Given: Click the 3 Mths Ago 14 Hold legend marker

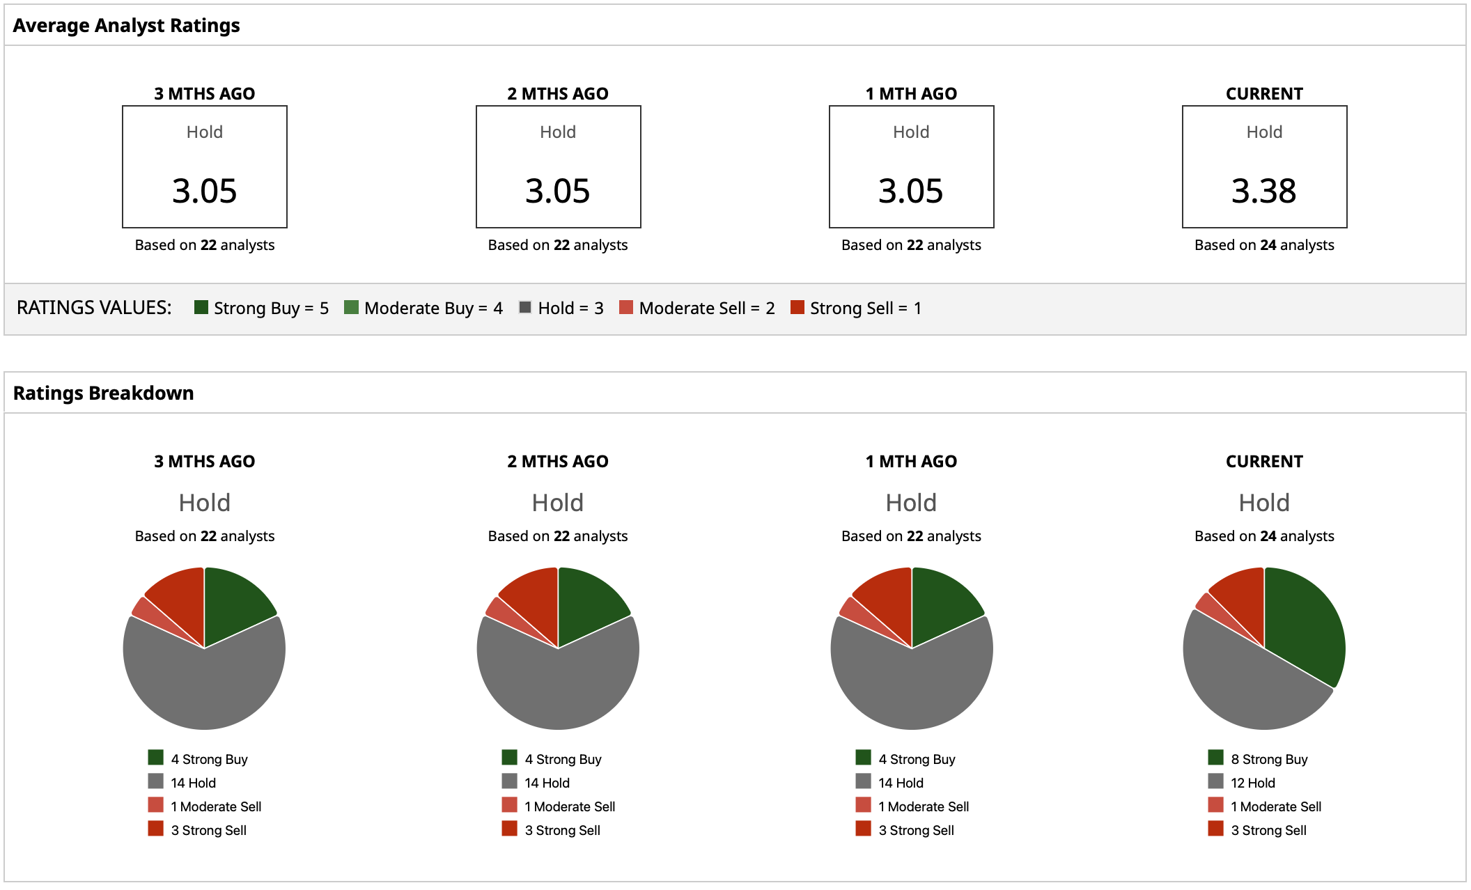Looking at the screenshot, I should tap(155, 781).
